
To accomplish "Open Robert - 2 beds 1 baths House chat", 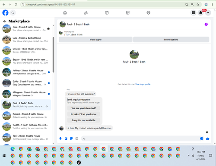I will pyautogui.click(x=26, y=116).
